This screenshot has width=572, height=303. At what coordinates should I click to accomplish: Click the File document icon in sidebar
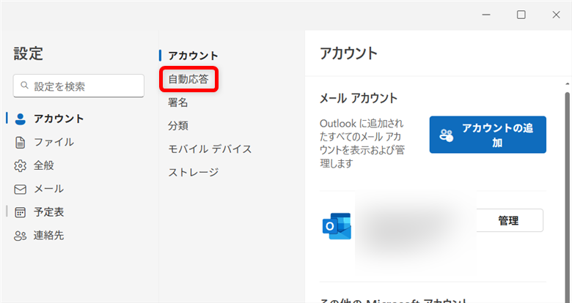[21, 142]
